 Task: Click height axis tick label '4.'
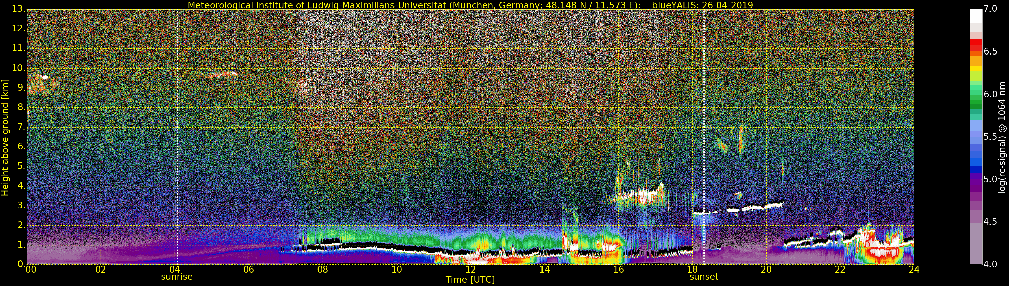click(21, 186)
